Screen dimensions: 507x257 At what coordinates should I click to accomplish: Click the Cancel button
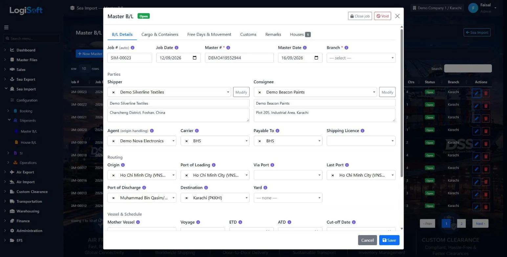(367, 240)
